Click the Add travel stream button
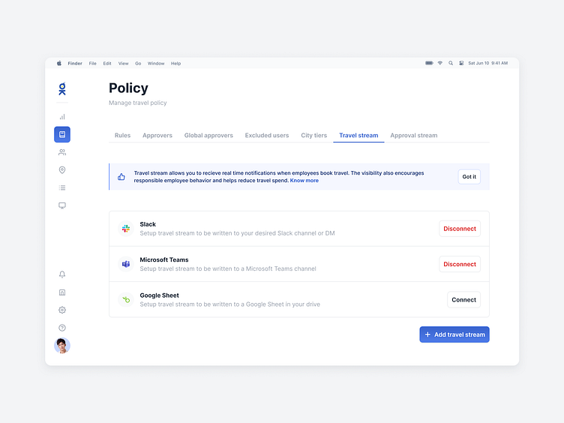This screenshot has width=564, height=423. 454,334
